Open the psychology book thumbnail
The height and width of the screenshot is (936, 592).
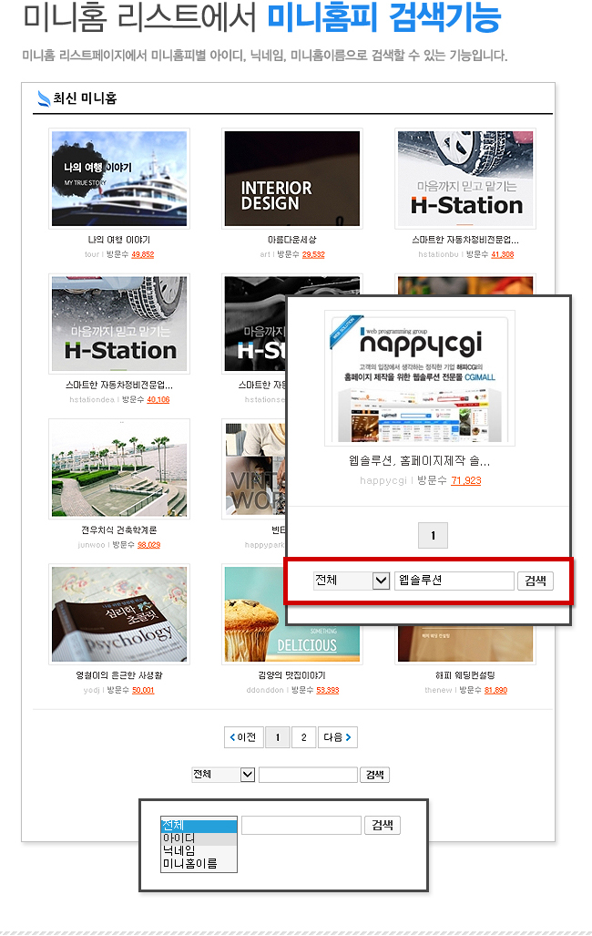point(119,614)
